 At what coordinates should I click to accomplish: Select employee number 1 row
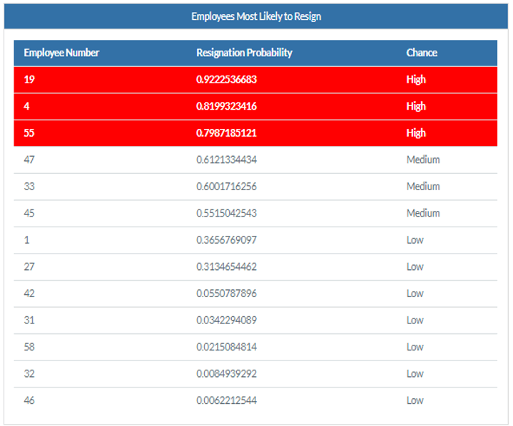point(26,240)
